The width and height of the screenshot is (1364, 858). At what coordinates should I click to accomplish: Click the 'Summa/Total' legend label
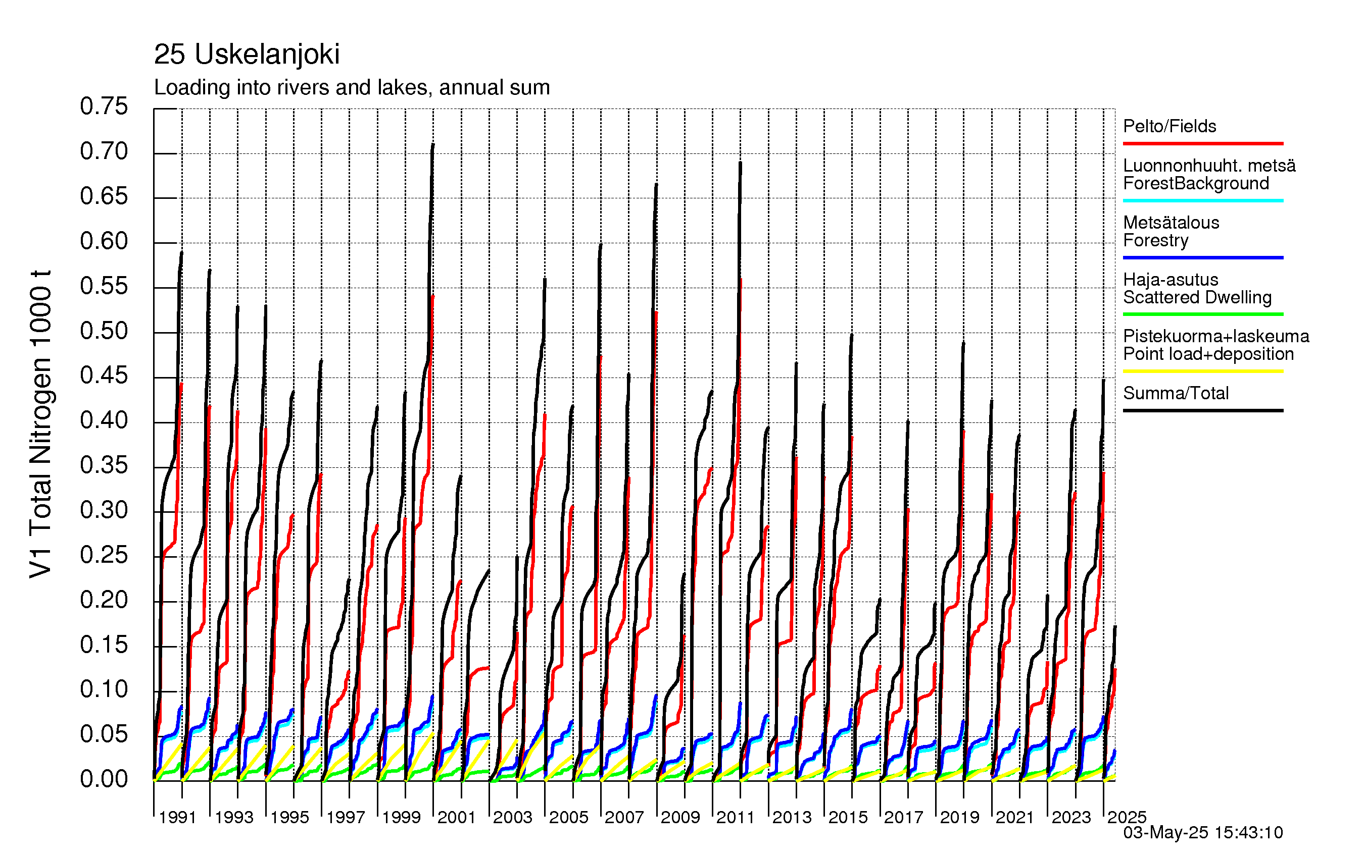(1176, 393)
